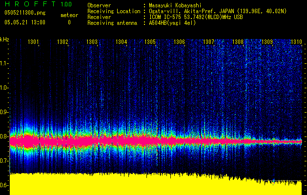Click the 0.8 kHz axis label
This screenshot has width=307, height=195.
4,136
